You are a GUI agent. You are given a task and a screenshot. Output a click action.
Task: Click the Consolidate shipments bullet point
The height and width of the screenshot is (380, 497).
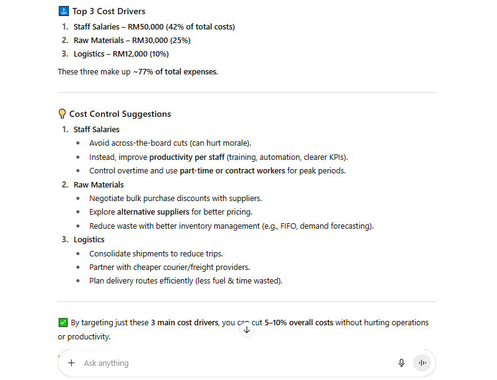156,253
